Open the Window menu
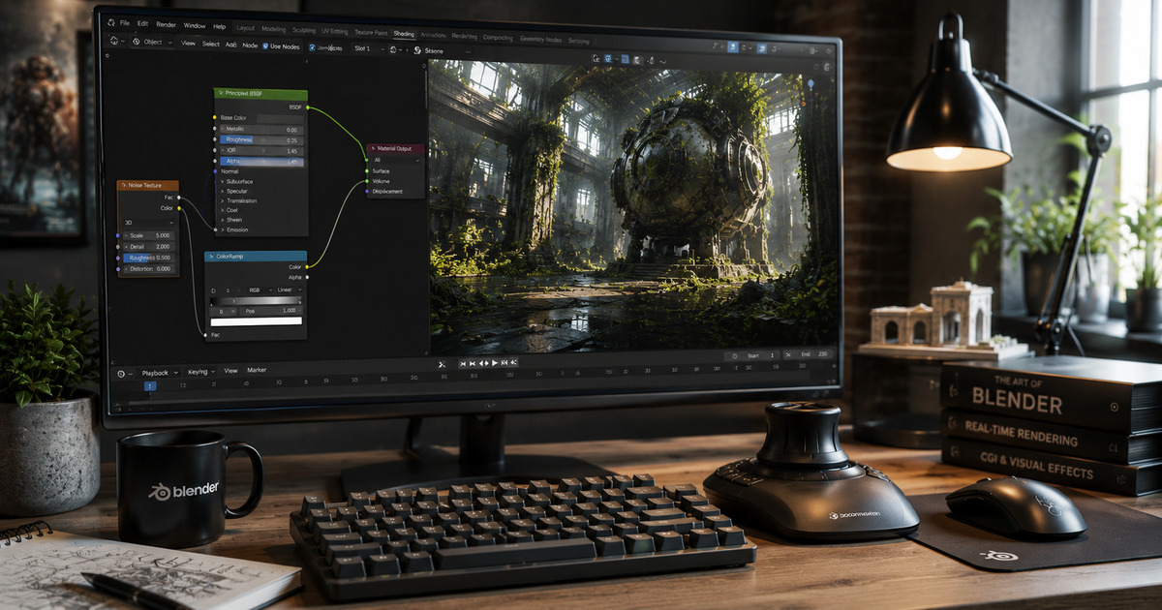The width and height of the screenshot is (1162, 610). 195,25
